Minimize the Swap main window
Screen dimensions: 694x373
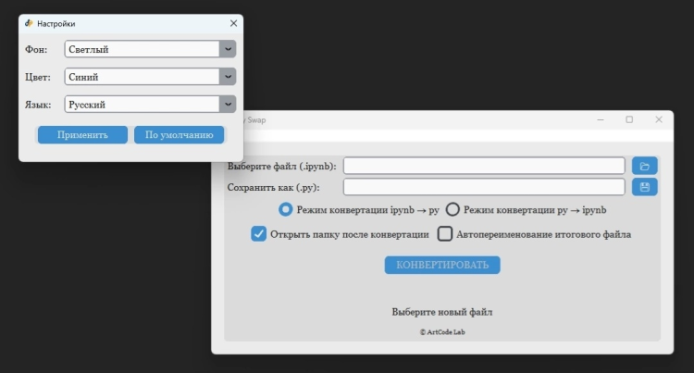tap(601, 120)
